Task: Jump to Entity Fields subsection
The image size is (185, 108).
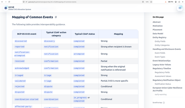Action: click(x=160, y=41)
